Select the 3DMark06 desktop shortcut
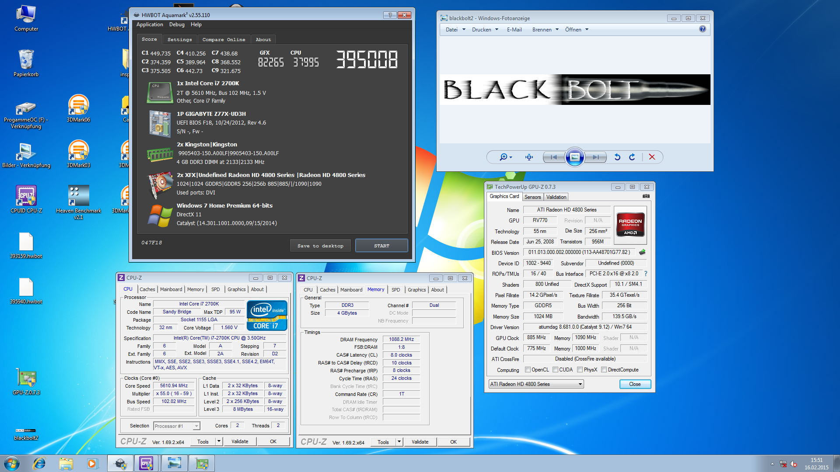The image size is (840, 472). coord(78,108)
